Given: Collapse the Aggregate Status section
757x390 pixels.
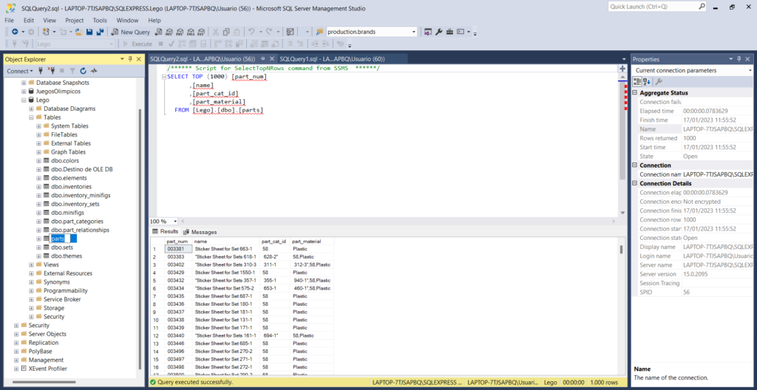Looking at the screenshot, I should (x=634, y=93).
